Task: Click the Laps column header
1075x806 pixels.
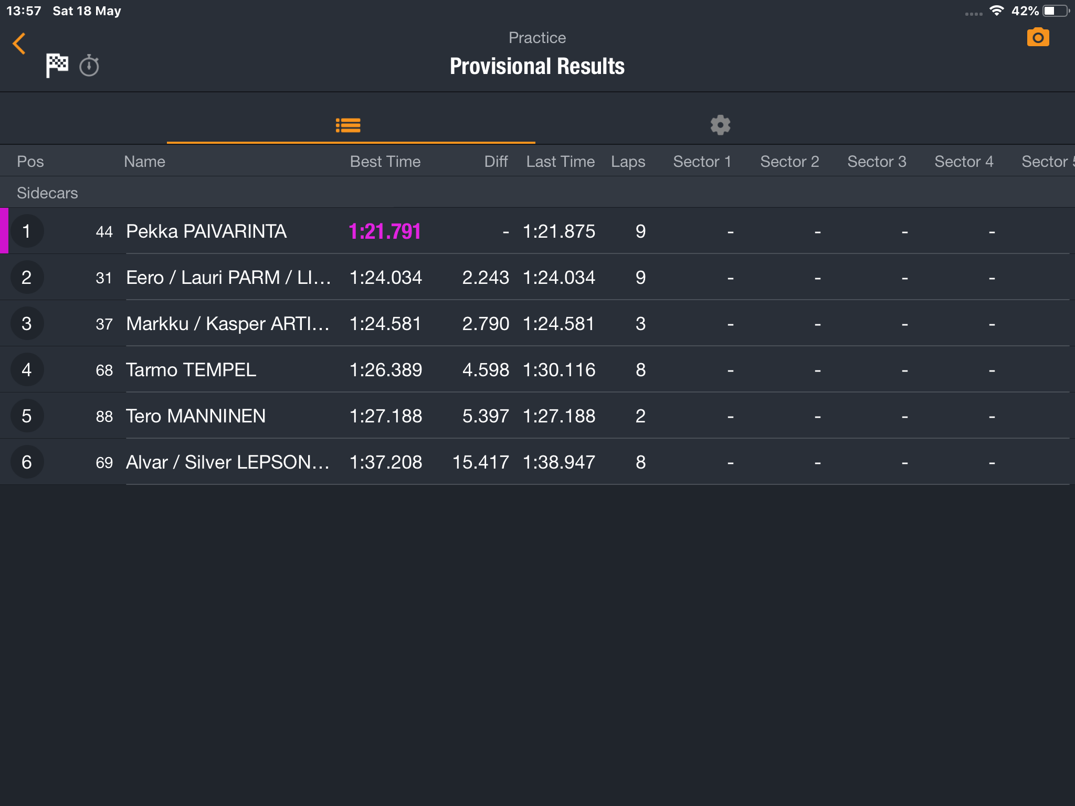Action: tap(628, 162)
